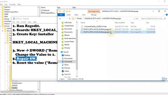
Task: Select Installer key in registry tree
Action: (14, 88)
